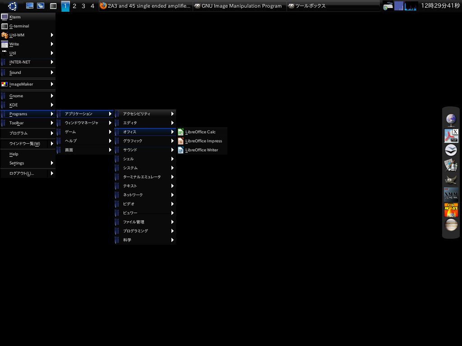This screenshot has width=462, height=346.
Task: Open the PDF viewer icon in the dock
Action: [451, 135]
